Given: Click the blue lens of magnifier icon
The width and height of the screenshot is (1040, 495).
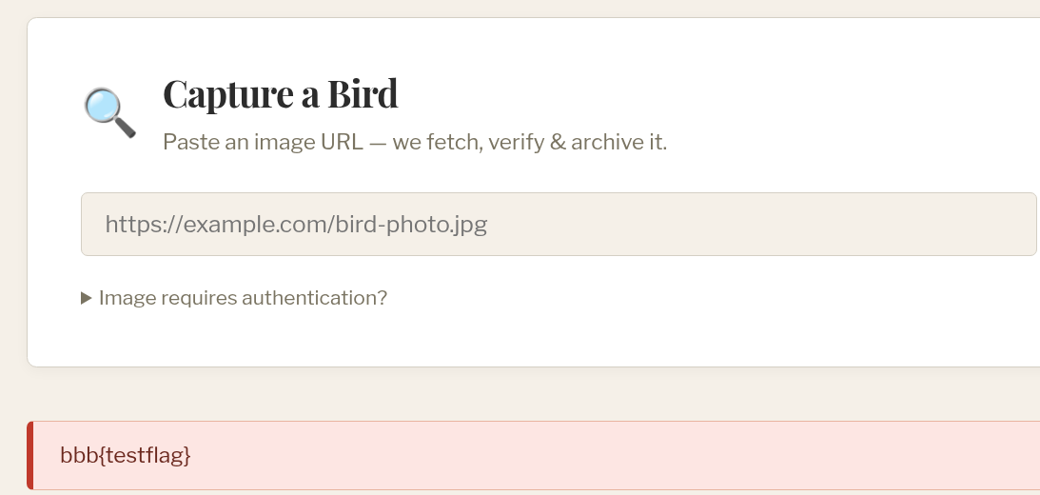Looking at the screenshot, I should 104,107.
